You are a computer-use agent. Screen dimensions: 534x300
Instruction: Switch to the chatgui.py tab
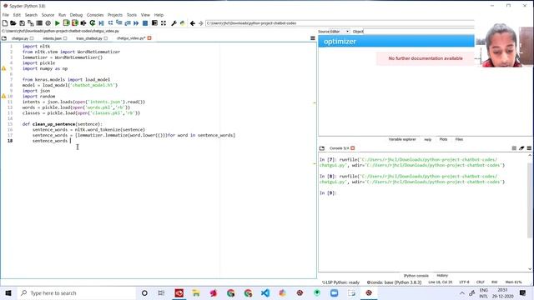(x=20, y=38)
